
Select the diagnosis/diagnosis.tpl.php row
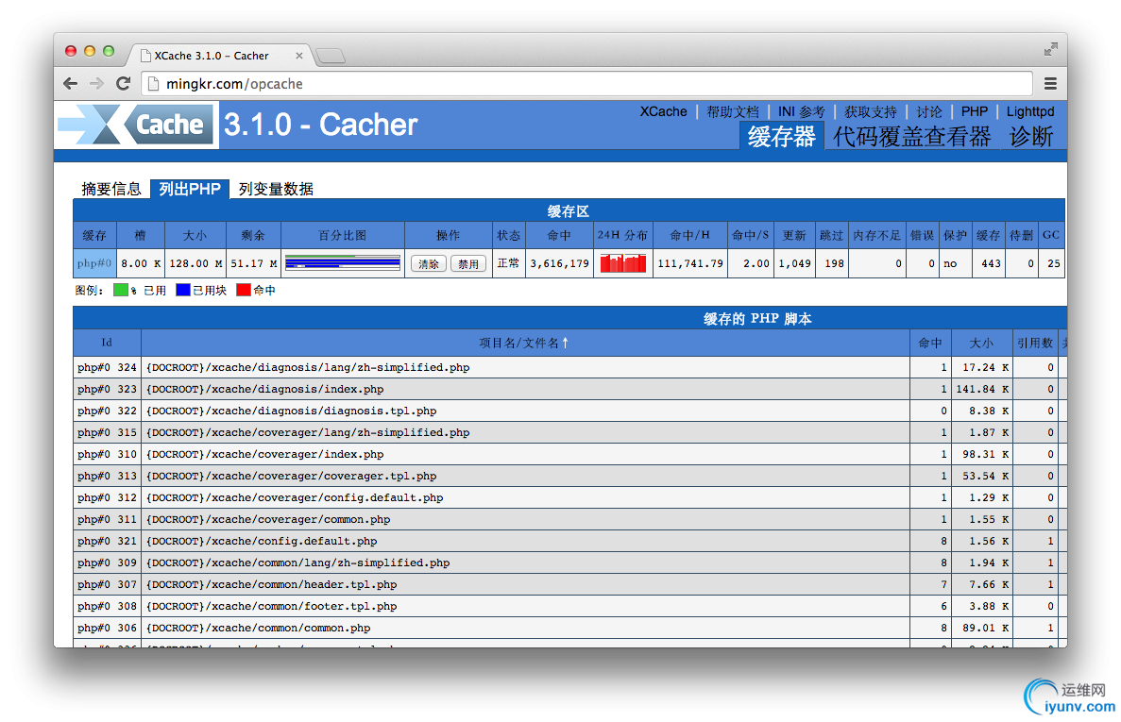tap(569, 411)
